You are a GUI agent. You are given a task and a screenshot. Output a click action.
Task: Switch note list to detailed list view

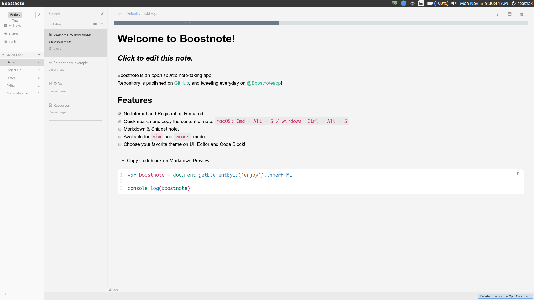tap(101, 24)
